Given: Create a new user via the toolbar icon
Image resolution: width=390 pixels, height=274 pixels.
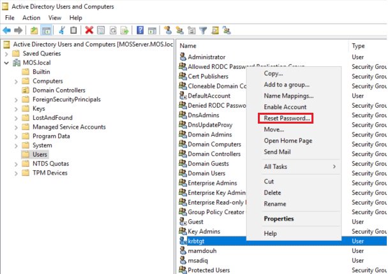Looking at the screenshot, I should 168,31.
